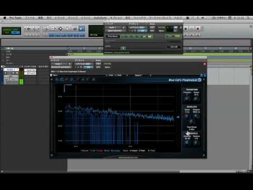Viewport: 253px width, 190px height.
Task: Open the Audio 1 track selector in Signal Generator
Action: pyautogui.click(x=113, y=27)
